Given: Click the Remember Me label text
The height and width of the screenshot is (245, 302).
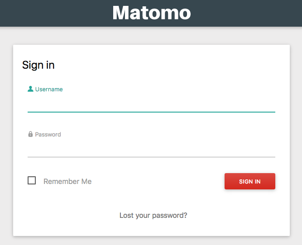Looking at the screenshot, I should (67, 181).
